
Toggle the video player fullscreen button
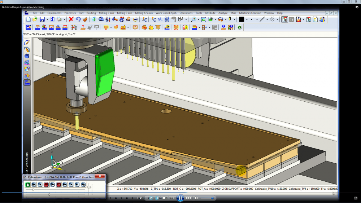click(x=356, y=198)
